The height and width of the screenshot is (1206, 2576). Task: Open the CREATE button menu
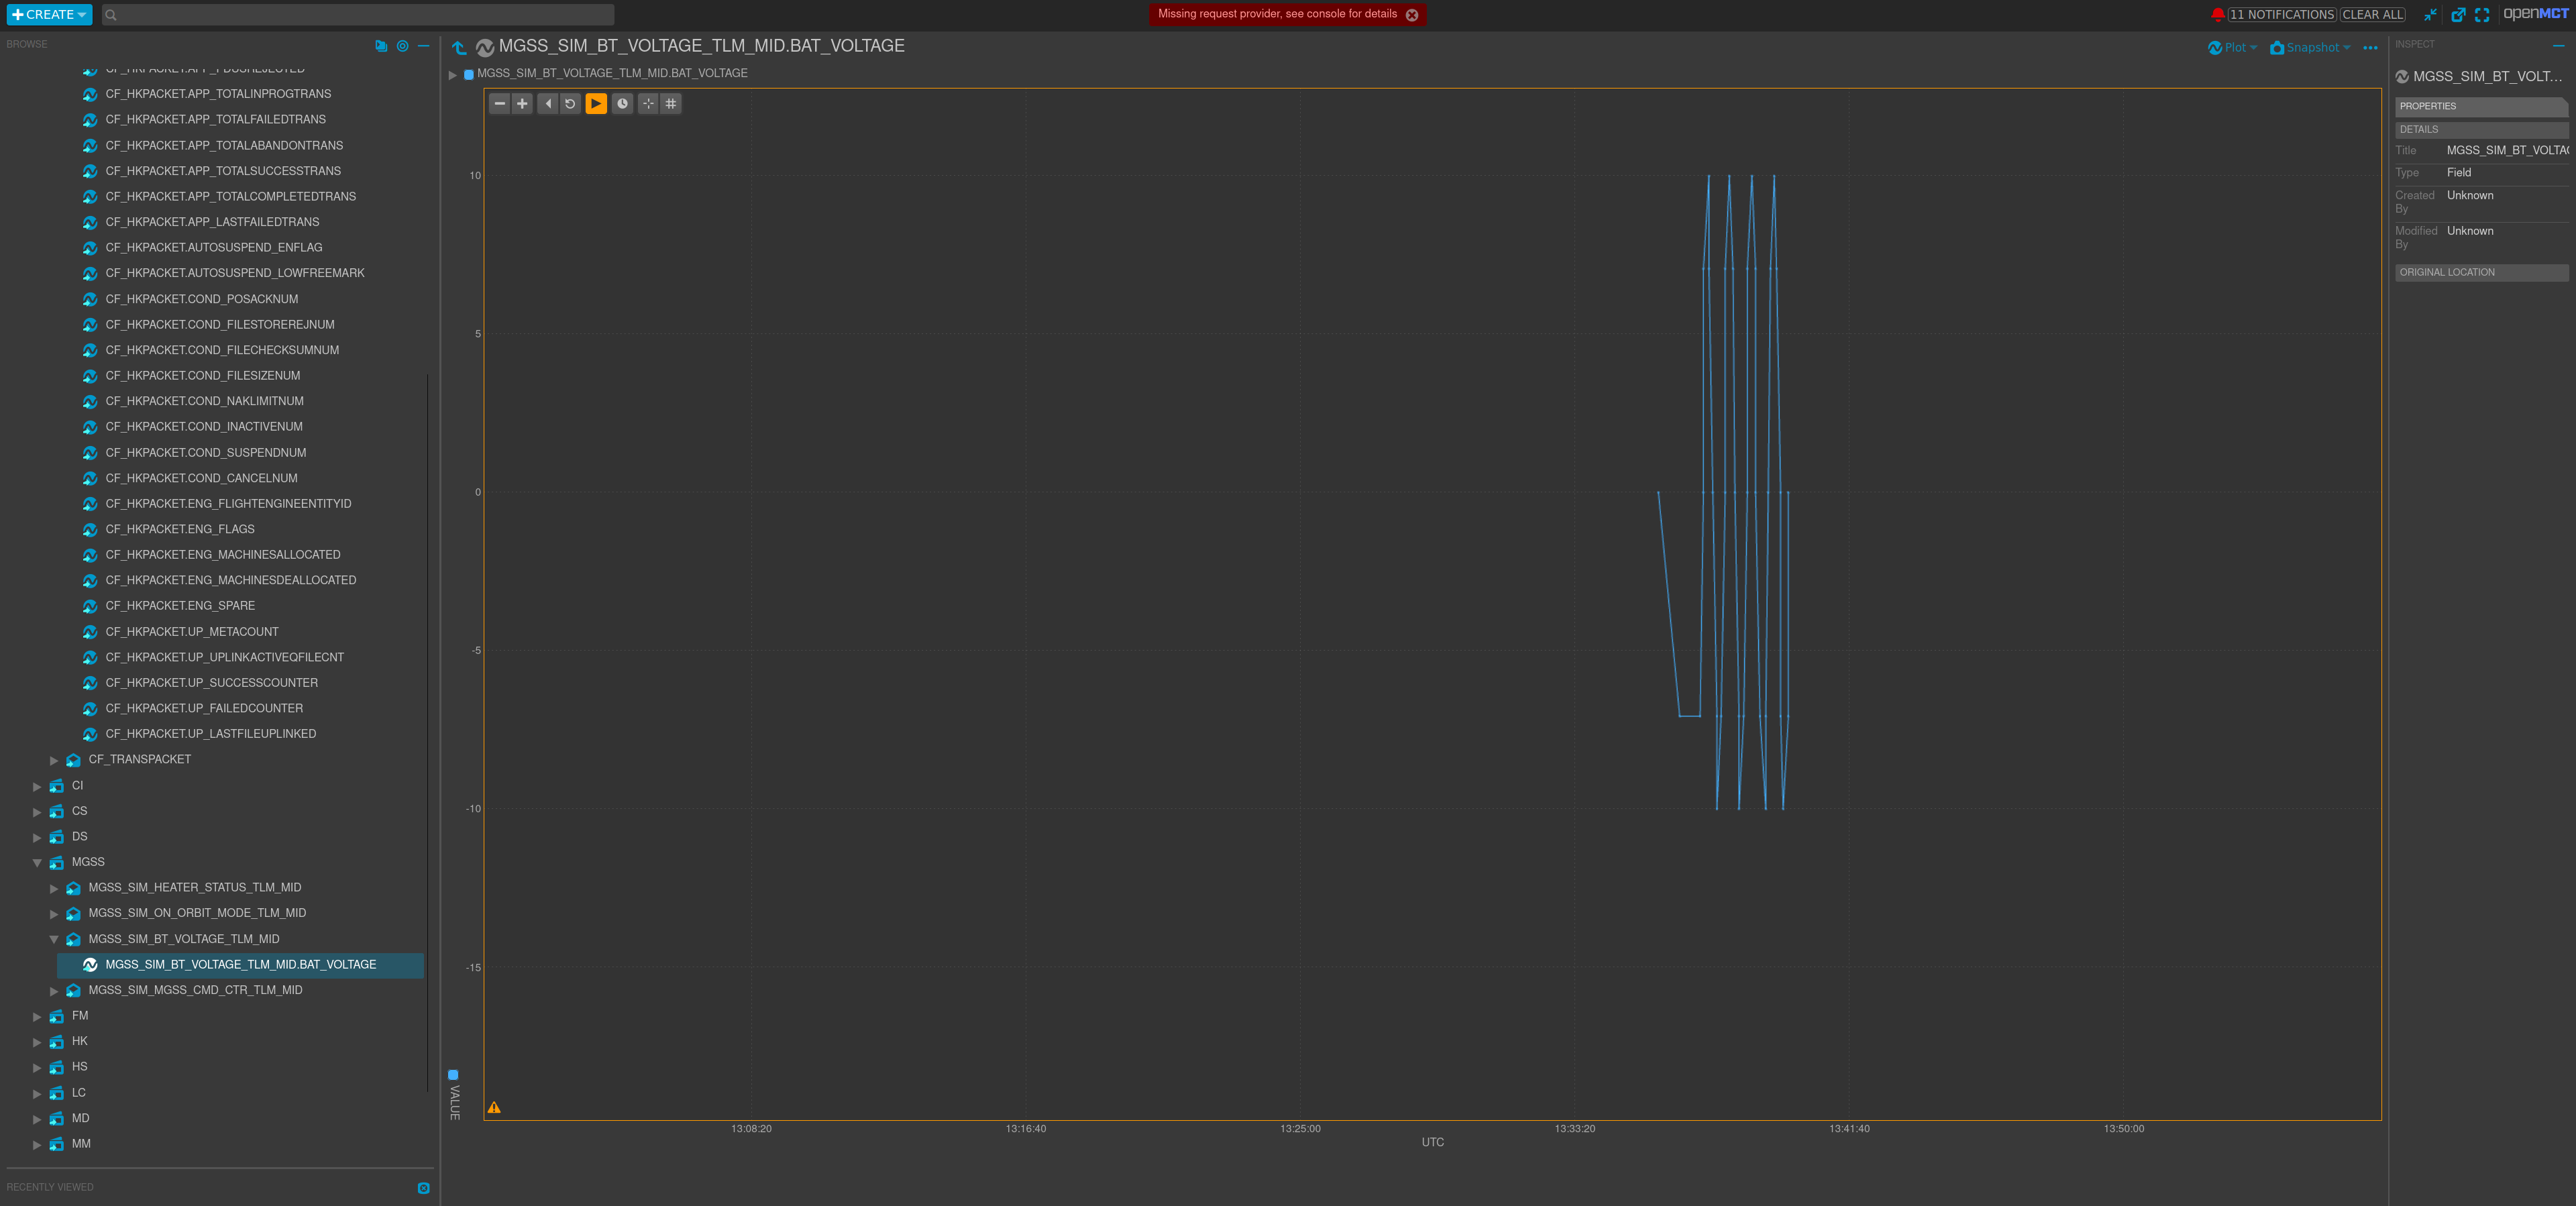tap(49, 15)
